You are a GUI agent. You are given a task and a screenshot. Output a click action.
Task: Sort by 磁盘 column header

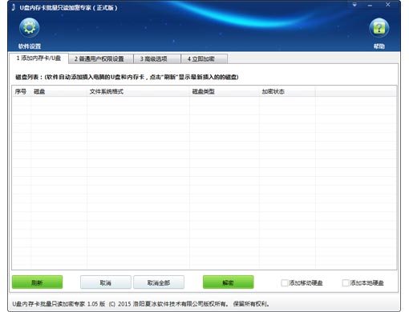coord(59,91)
